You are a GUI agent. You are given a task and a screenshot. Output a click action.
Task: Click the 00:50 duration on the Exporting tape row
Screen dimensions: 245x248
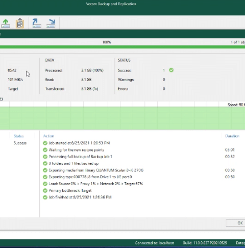point(230,177)
